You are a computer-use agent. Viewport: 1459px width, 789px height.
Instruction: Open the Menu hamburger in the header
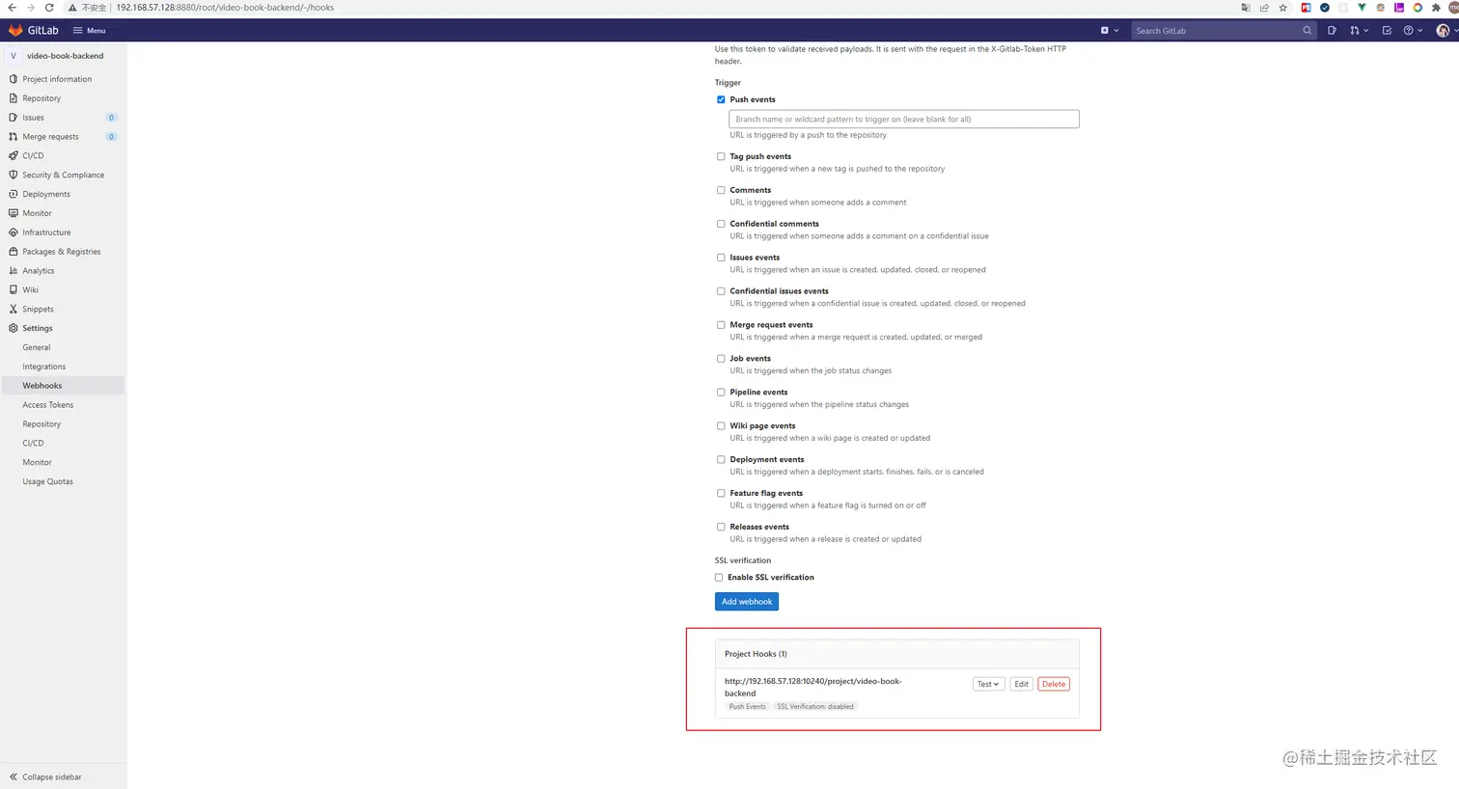tap(90, 30)
